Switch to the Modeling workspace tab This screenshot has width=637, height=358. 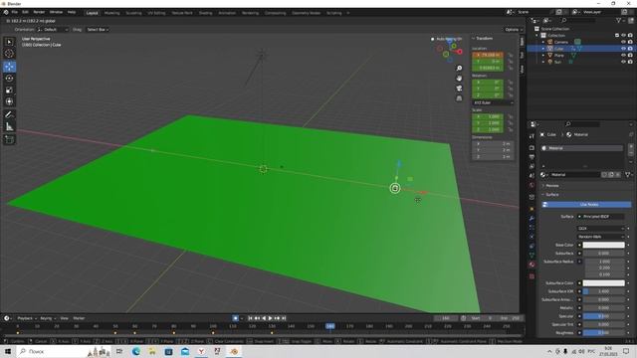[112, 13]
